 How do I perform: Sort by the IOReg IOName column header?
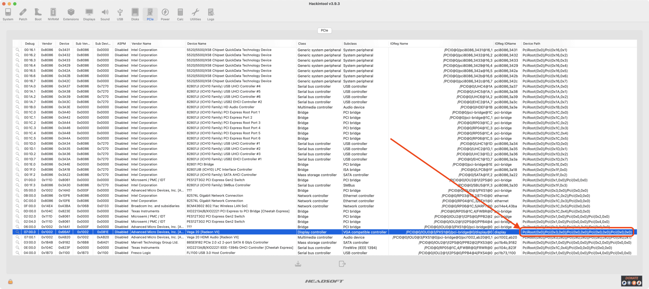click(x=507, y=43)
